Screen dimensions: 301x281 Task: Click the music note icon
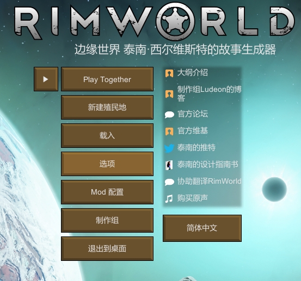click(169, 198)
